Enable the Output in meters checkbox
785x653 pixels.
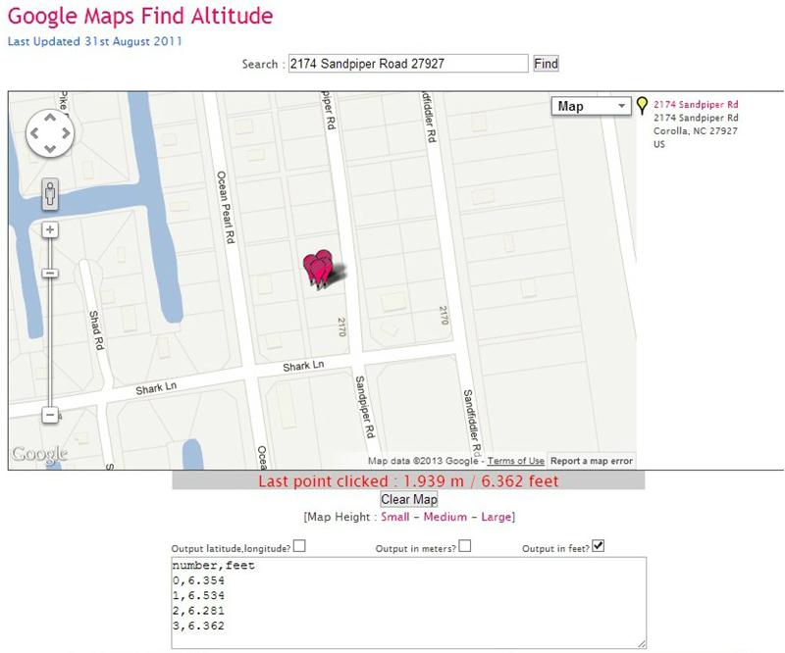coord(464,546)
